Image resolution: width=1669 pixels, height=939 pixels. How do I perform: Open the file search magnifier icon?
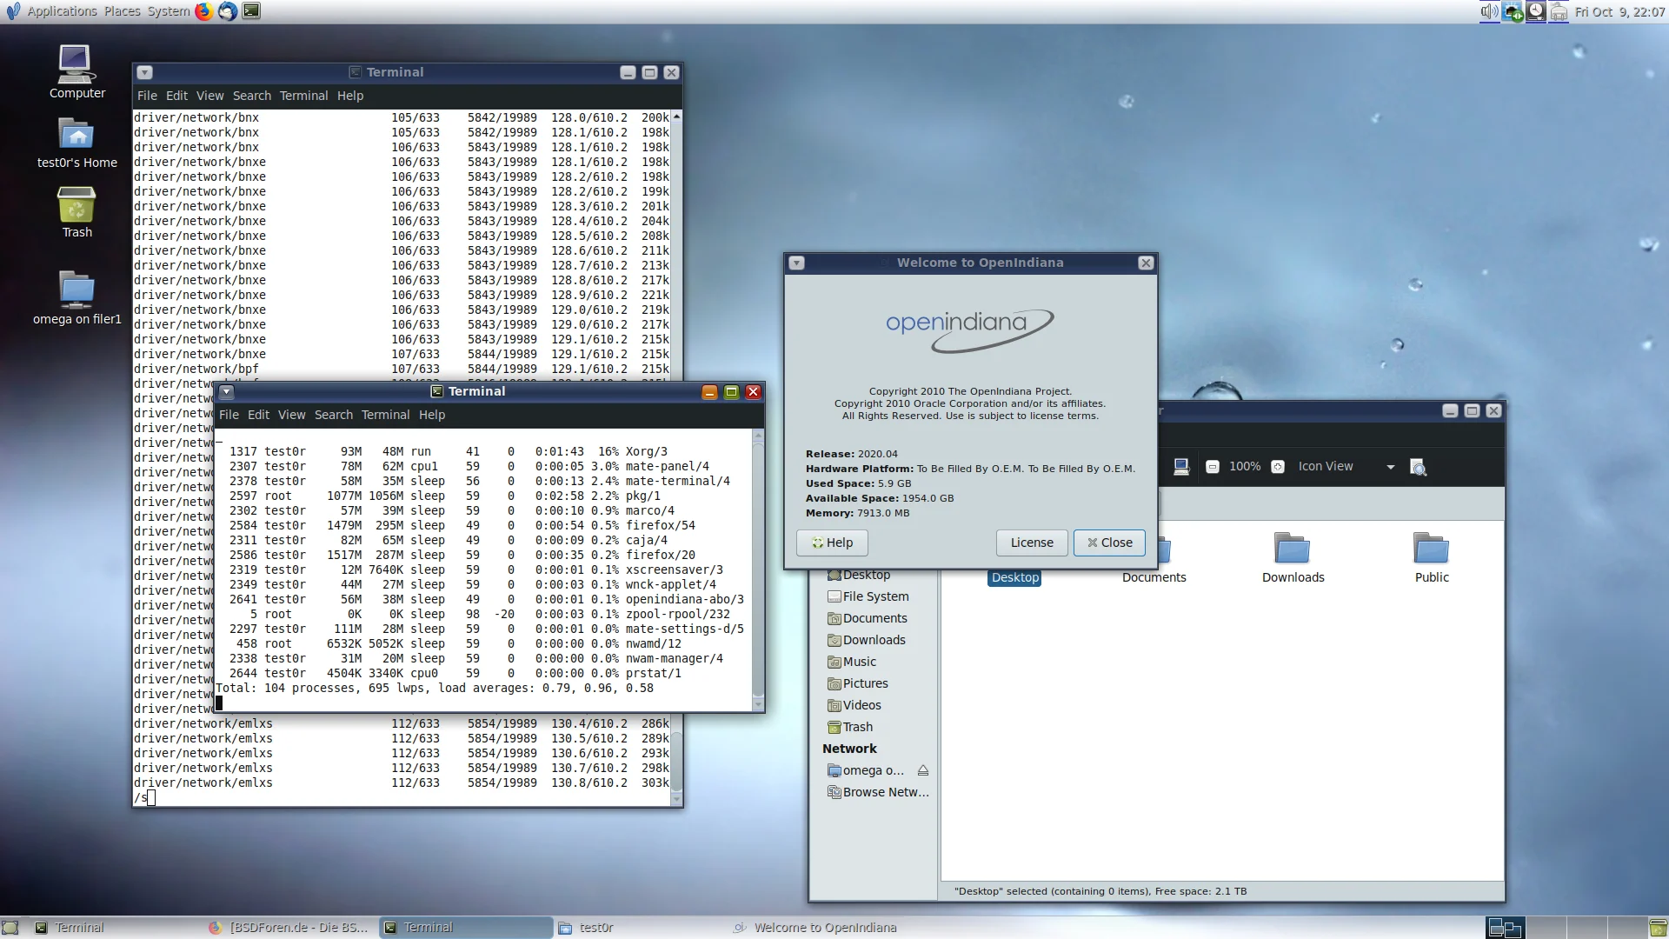pos(1418,467)
